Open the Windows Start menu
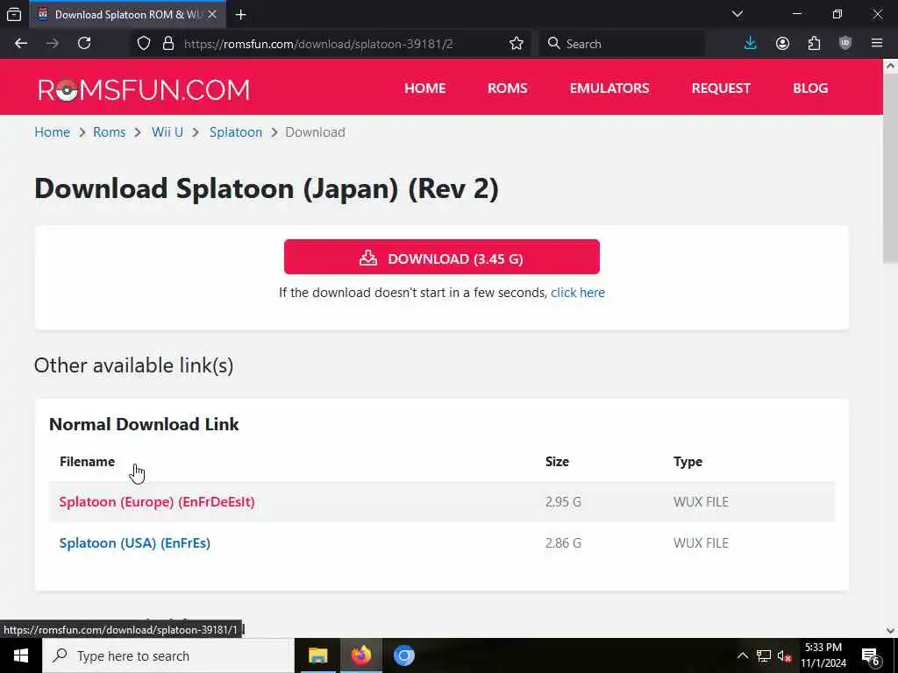The image size is (898, 673). [21, 655]
